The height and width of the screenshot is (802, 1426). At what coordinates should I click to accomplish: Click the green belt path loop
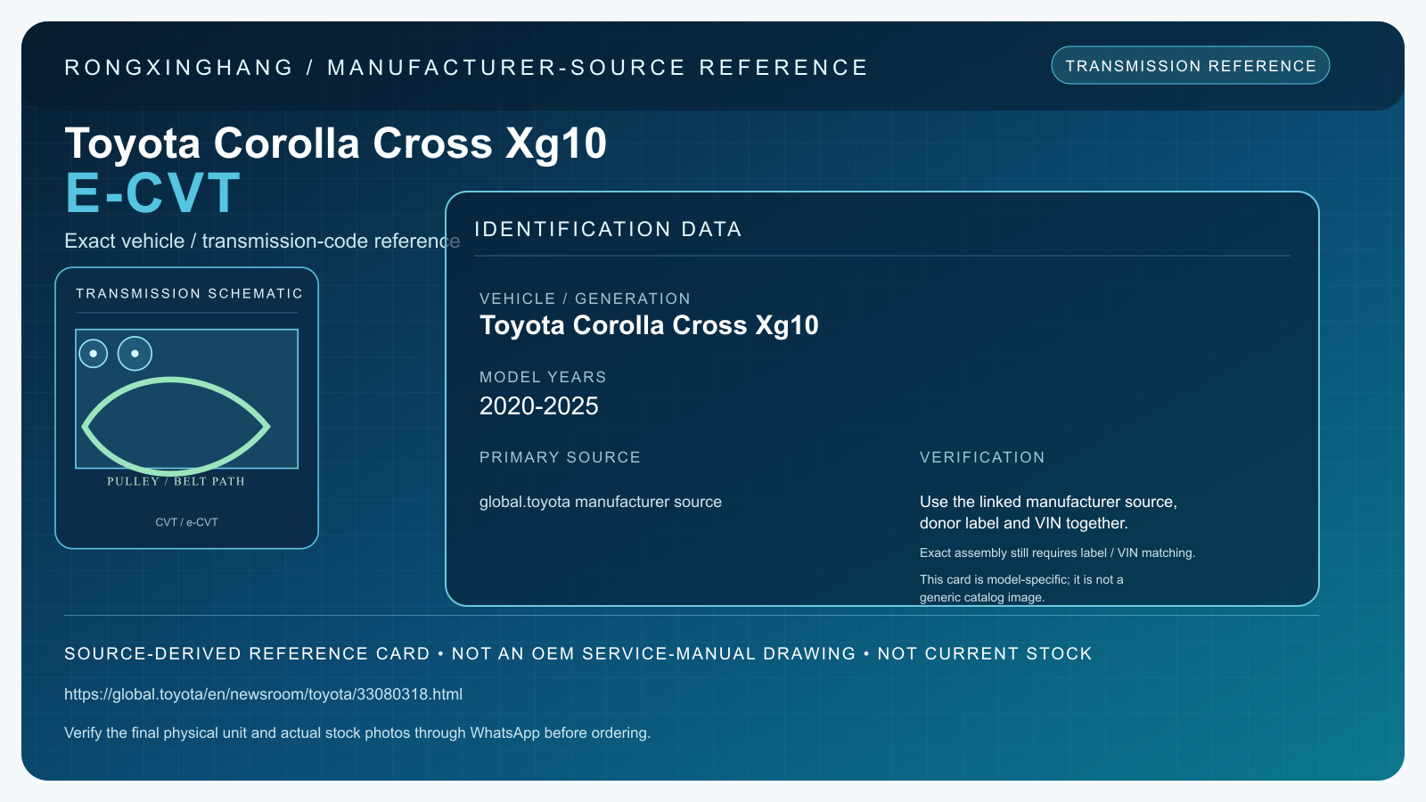tap(176, 426)
